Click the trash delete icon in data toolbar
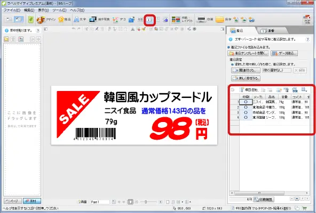The image size is (316, 213). click(286, 90)
